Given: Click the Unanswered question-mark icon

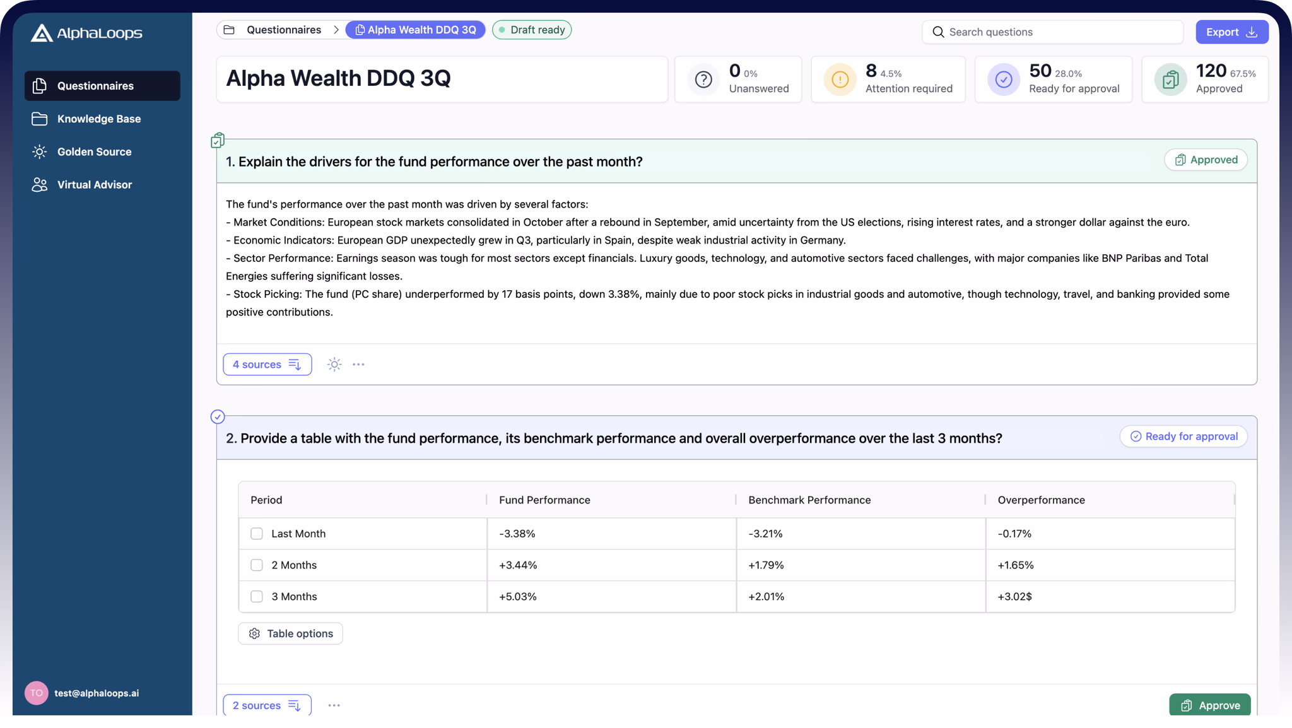Looking at the screenshot, I should point(703,79).
